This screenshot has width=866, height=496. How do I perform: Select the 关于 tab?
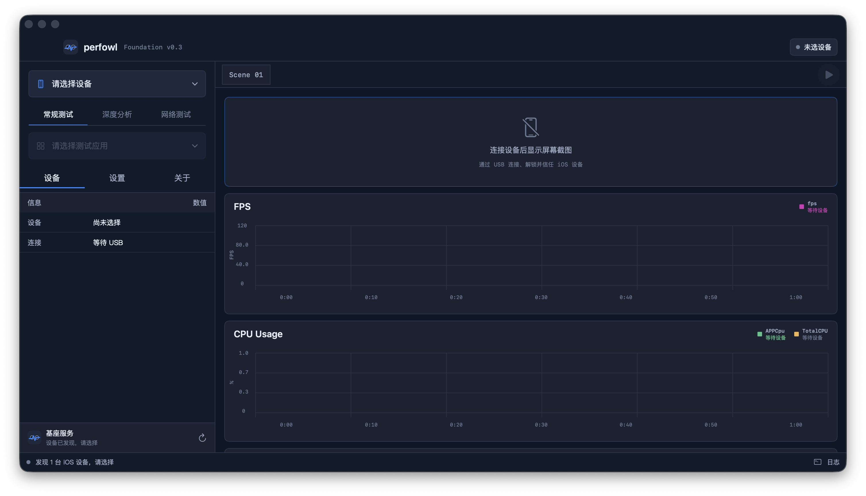pos(182,178)
